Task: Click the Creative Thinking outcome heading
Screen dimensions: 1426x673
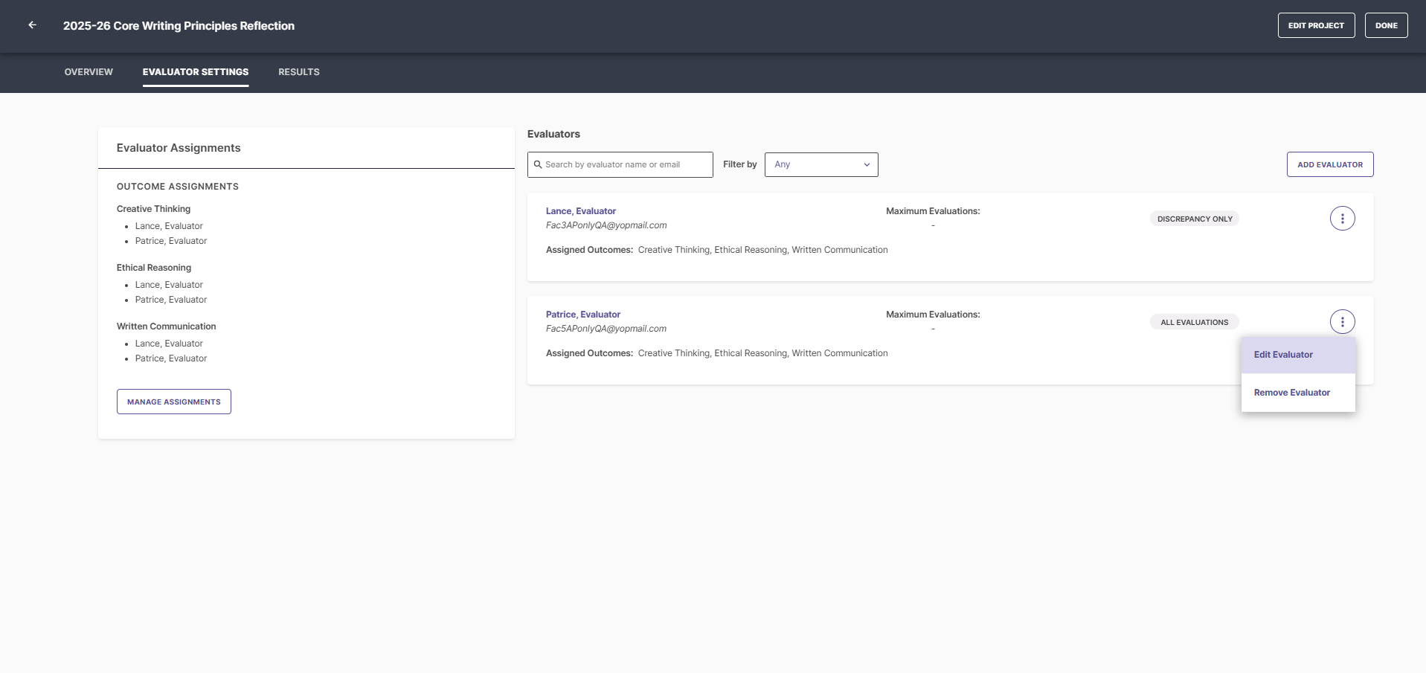Action: click(x=153, y=209)
